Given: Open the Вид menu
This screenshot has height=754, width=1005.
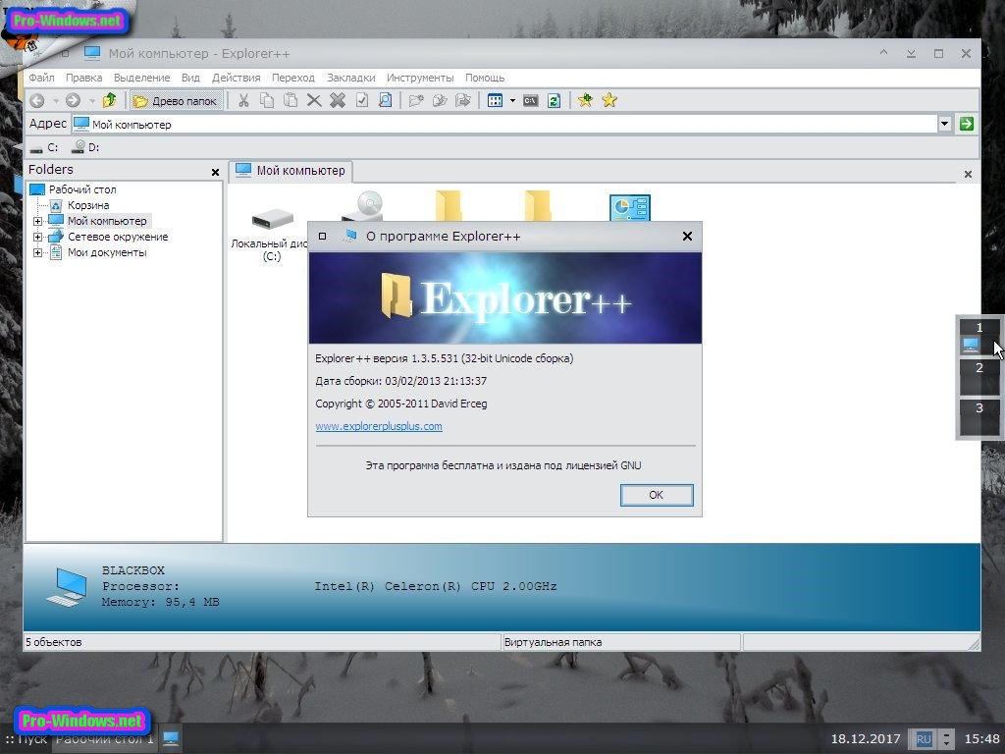Looking at the screenshot, I should click(190, 78).
